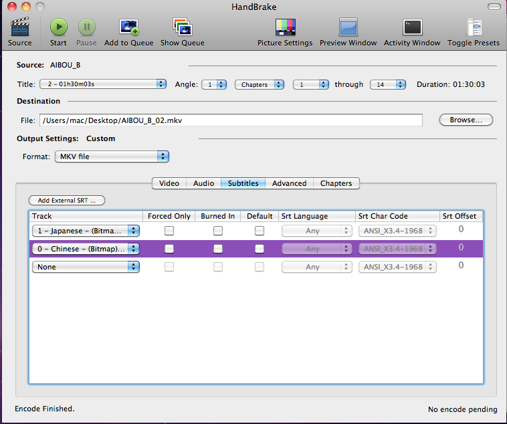Image resolution: width=507 pixels, height=424 pixels.
Task: Open the Chapters tab
Action: [336, 183]
